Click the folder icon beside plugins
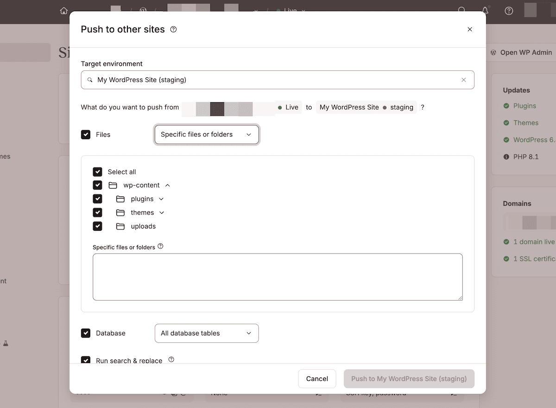The image size is (556, 408). (120, 198)
